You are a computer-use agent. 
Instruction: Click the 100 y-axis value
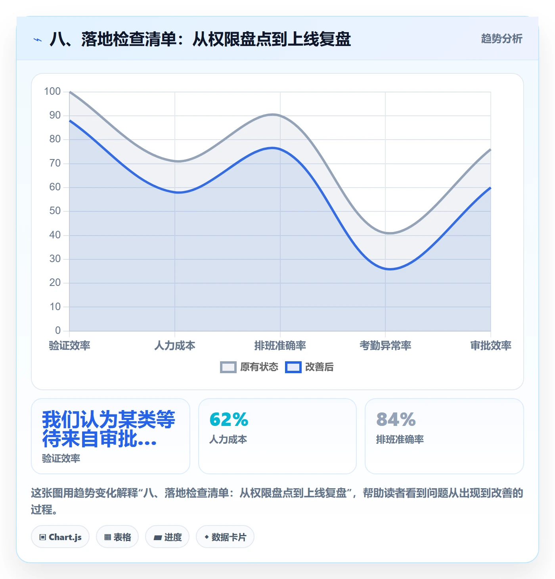[52, 92]
